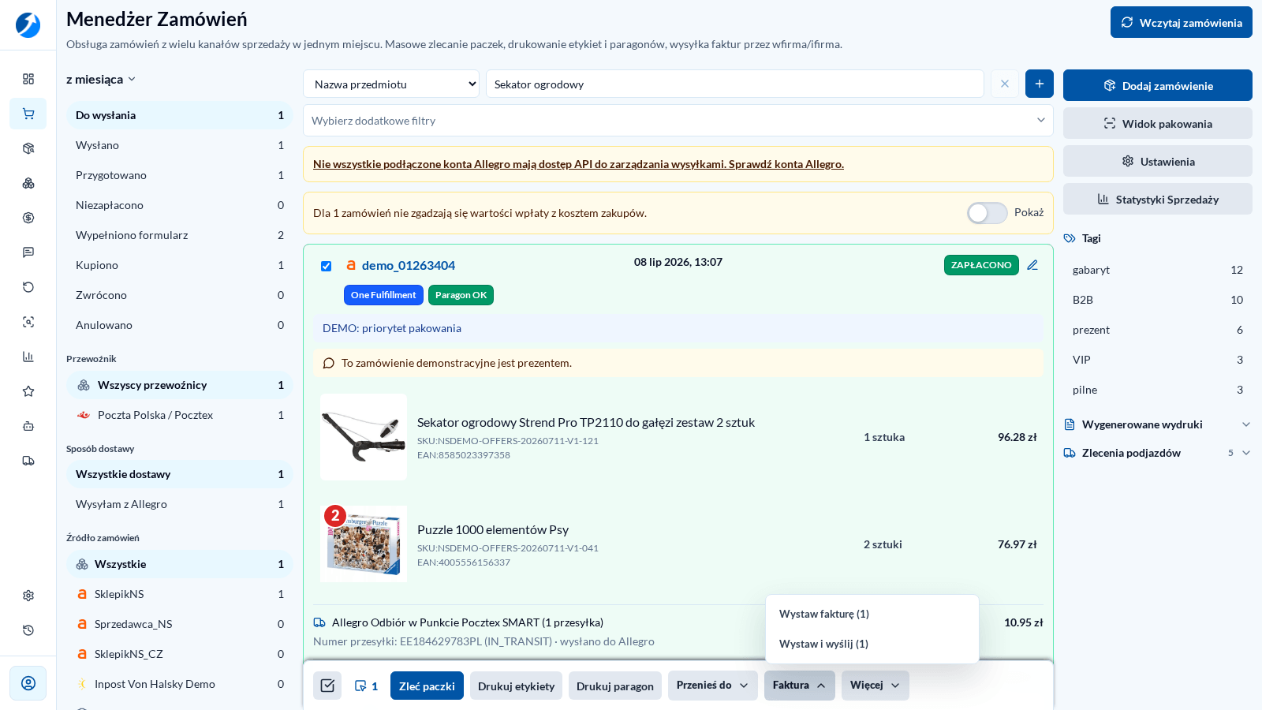
Task: Select the B2B tag row
Action: coord(1158,300)
